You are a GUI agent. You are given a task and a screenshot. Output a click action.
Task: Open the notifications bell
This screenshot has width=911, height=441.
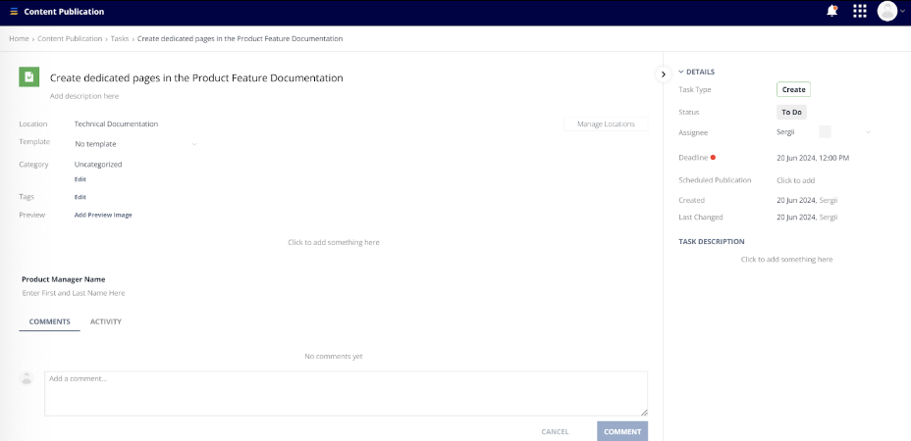click(x=832, y=12)
